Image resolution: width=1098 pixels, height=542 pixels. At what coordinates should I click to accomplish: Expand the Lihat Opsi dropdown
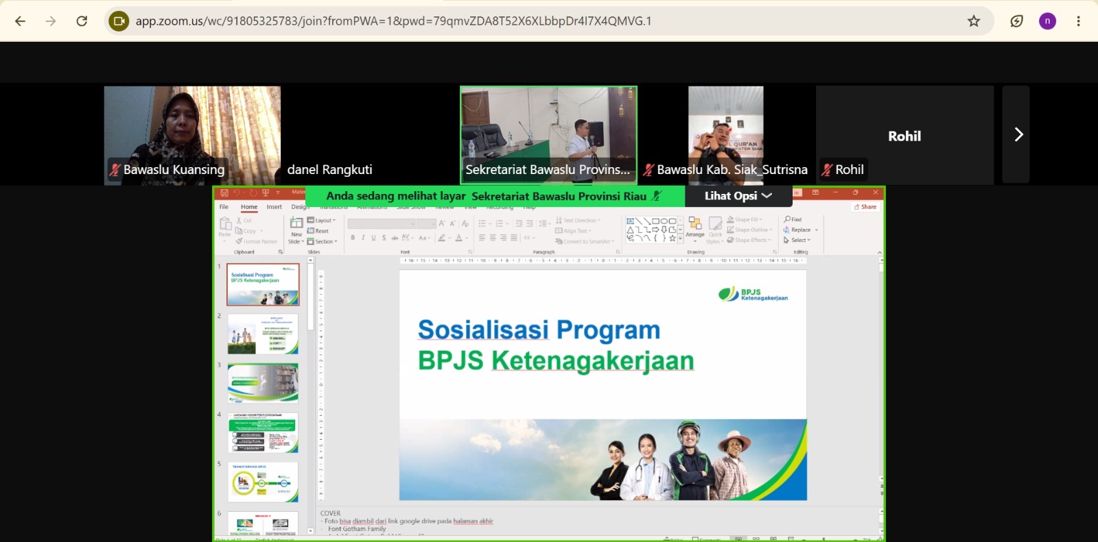[x=738, y=196]
